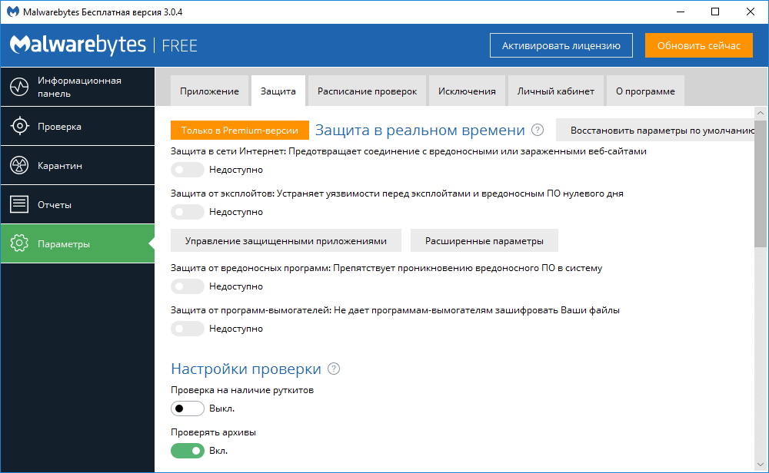
Task: View the Отчеты panel
Action: point(77,203)
